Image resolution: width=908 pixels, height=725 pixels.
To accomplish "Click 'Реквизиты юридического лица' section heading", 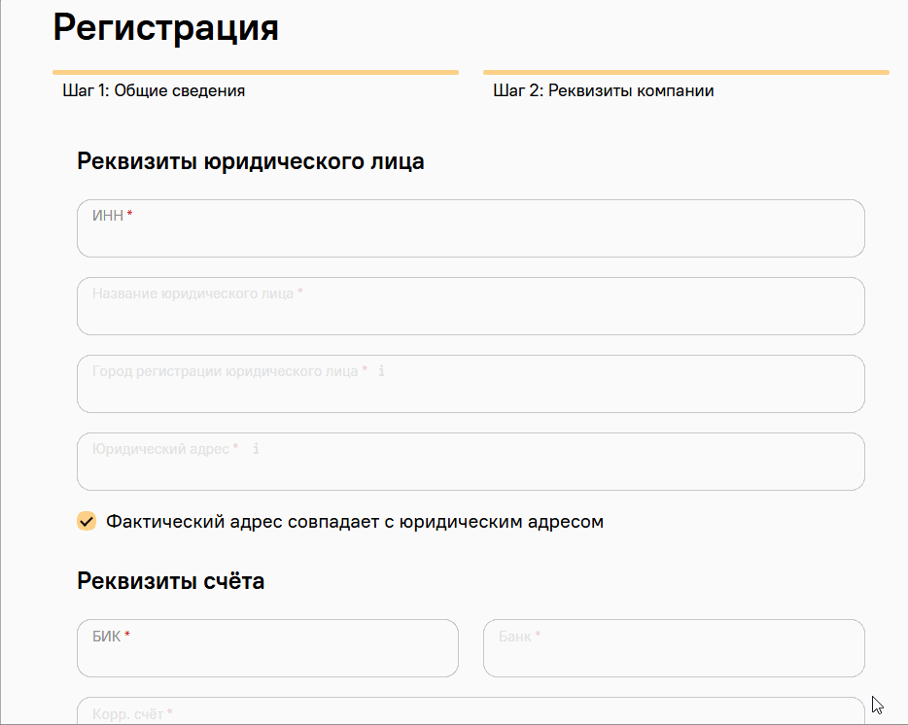I will pos(250,161).
